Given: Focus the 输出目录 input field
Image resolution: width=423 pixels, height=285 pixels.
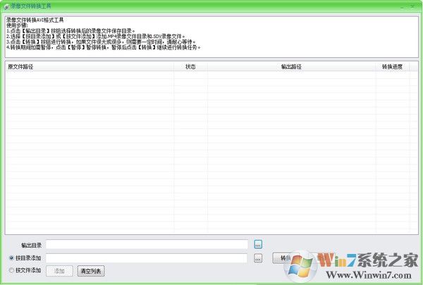Looking at the screenshot, I should coord(147,245).
